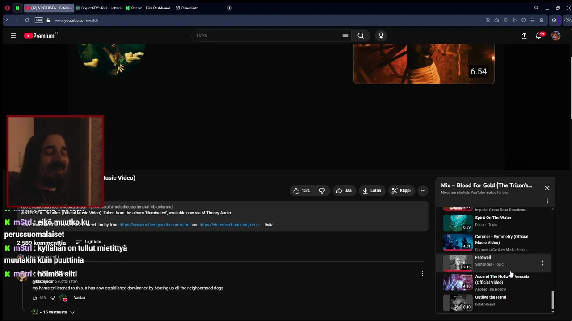Click the mix playlist scrollbar thumb
The image size is (572, 321).
(553, 300)
